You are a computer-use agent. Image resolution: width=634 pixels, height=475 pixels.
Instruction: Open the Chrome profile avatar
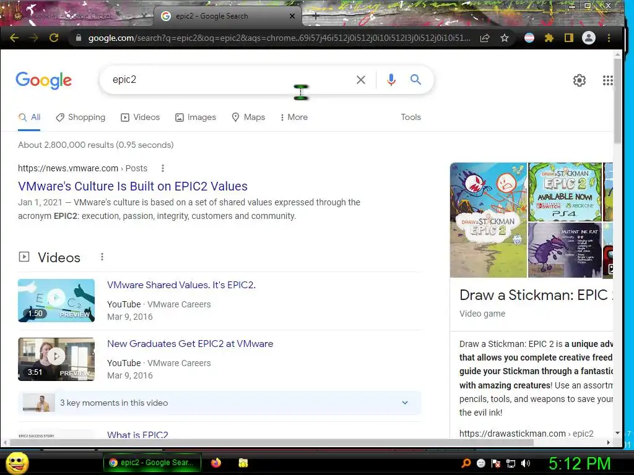(x=589, y=38)
